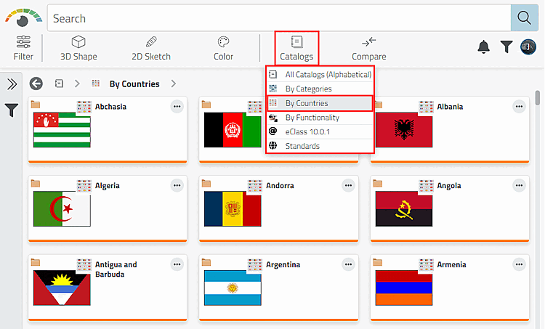Screen dimensions: 545x329
Task: Open the Andorra flag thumbnail
Action: [x=233, y=208]
